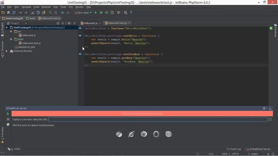Capture the Chrome browser icon
Viewport: 278px width, 156px height.
click(119, 134)
